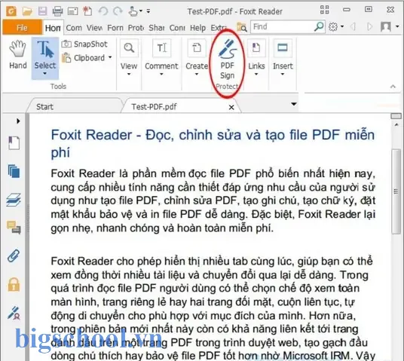The width and height of the screenshot is (404, 361).
Task: Switch to the Home ribbon tab
Action: [x=53, y=28]
